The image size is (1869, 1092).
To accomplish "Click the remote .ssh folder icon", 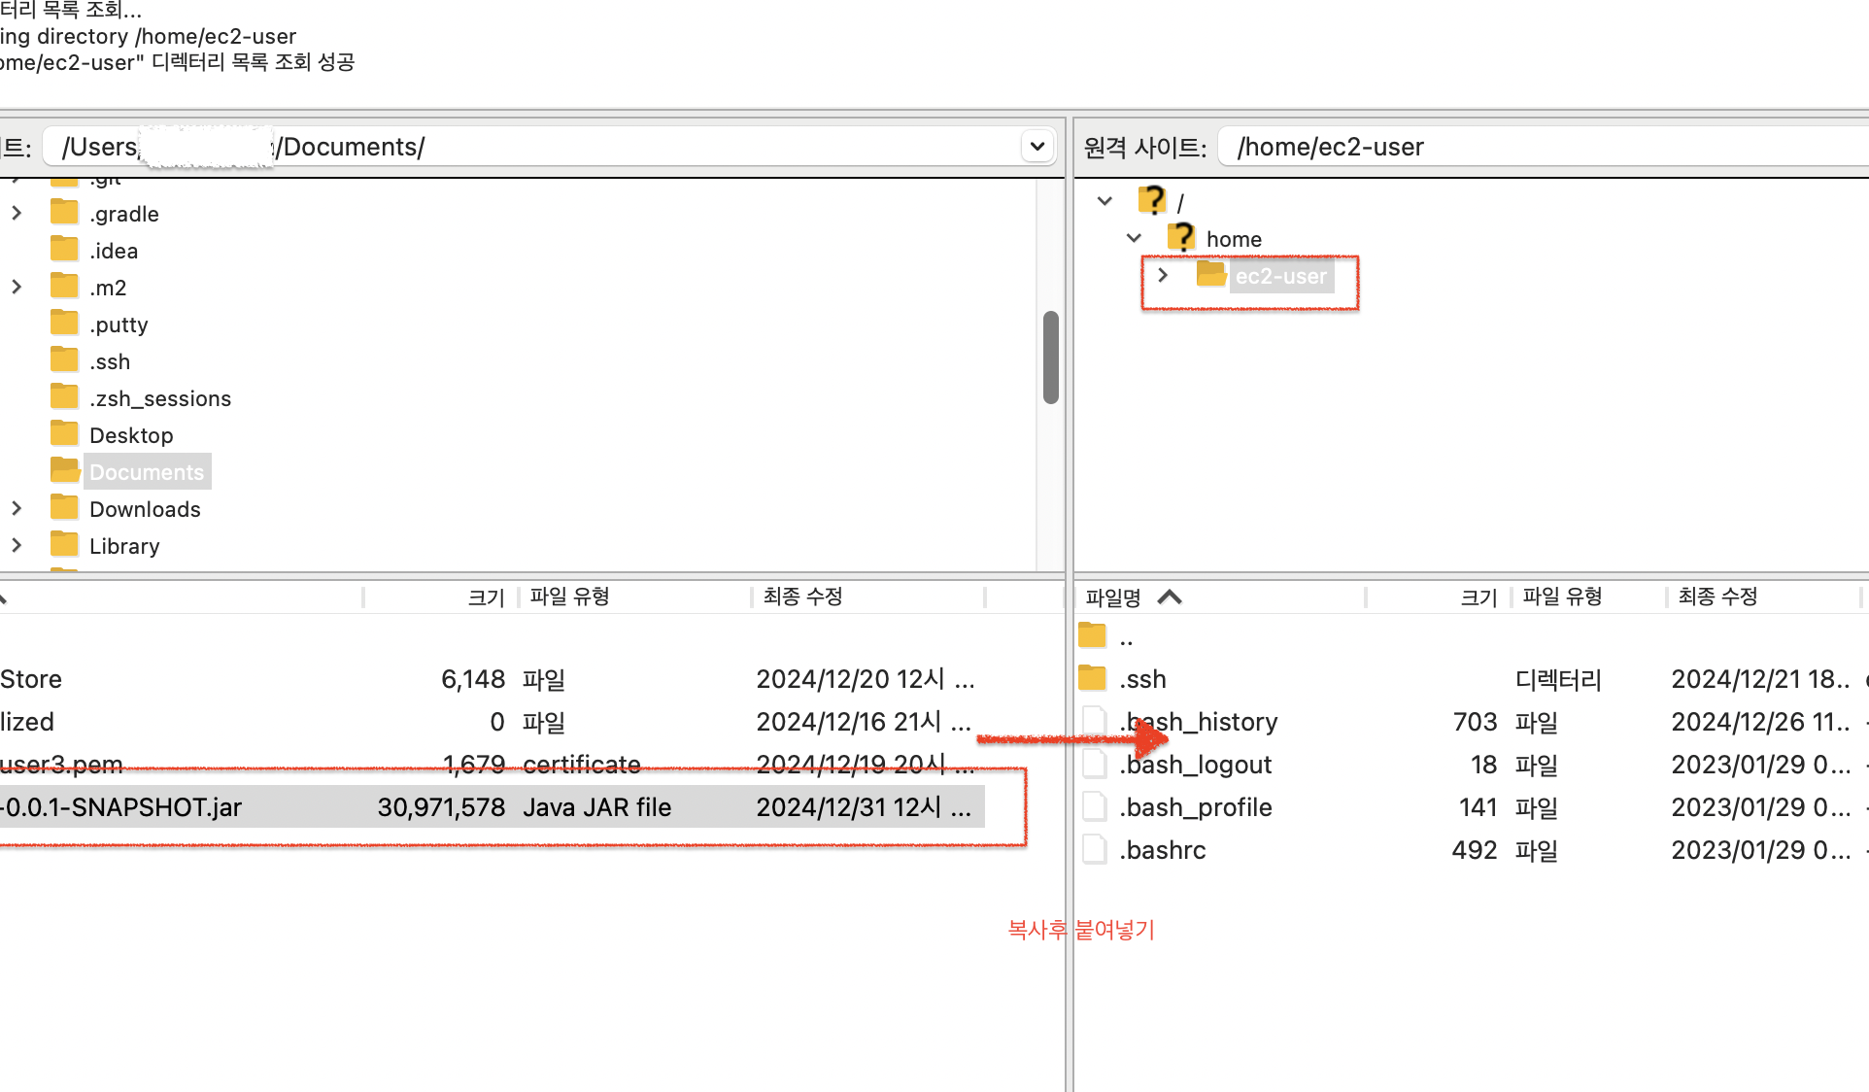I will [x=1093, y=678].
